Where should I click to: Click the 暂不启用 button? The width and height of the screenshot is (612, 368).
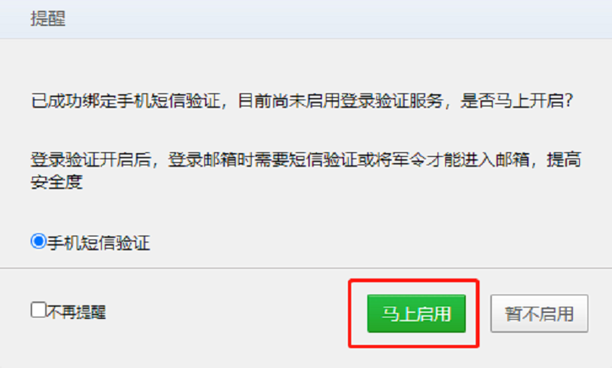click(539, 314)
